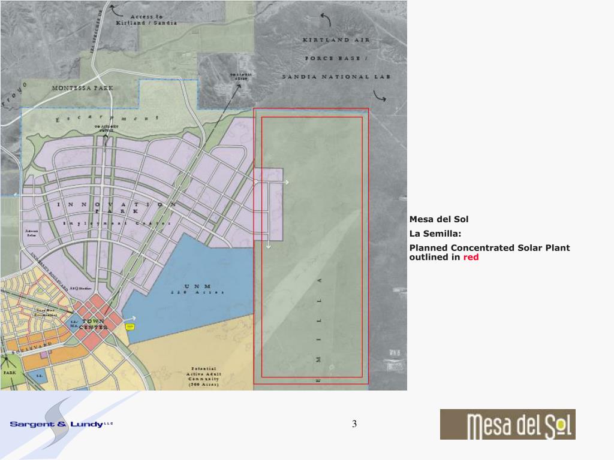The image size is (614, 460).
Task: Click the 'Kirtland Air' map label
Action: coord(336,40)
